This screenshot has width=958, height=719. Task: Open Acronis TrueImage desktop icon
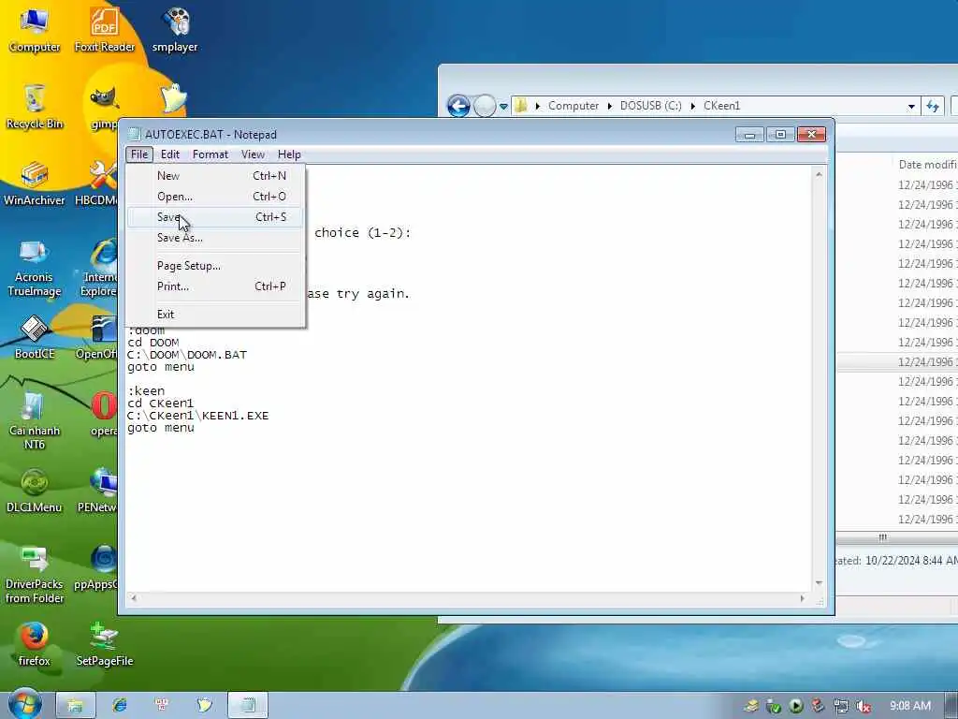tap(35, 268)
